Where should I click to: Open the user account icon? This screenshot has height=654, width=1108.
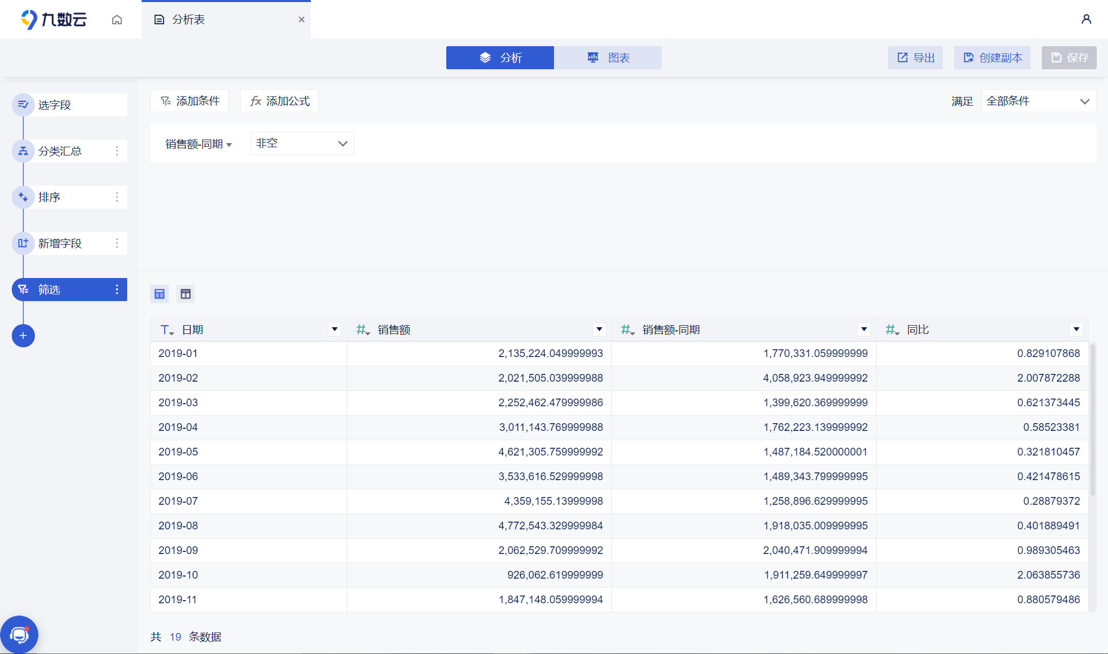click(1086, 19)
